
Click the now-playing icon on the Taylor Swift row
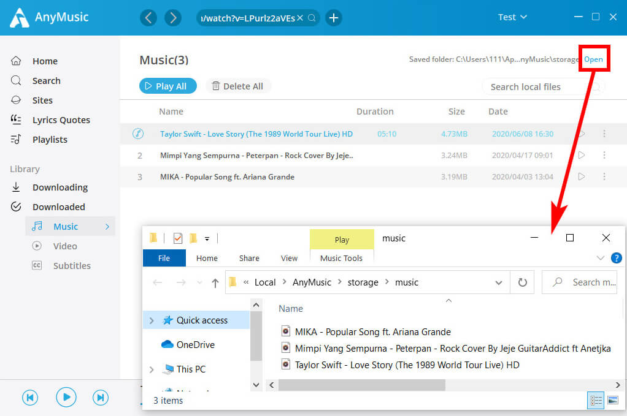138,134
